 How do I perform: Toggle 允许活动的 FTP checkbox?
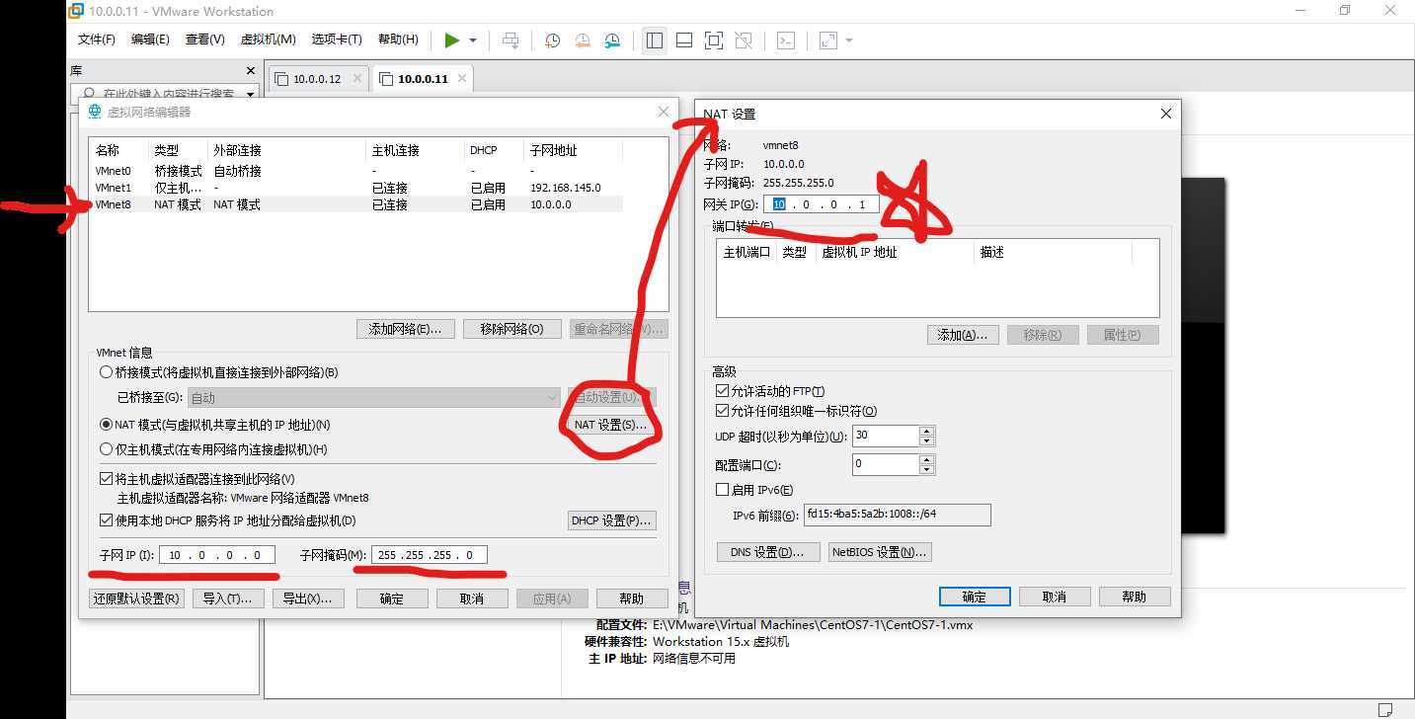click(721, 391)
